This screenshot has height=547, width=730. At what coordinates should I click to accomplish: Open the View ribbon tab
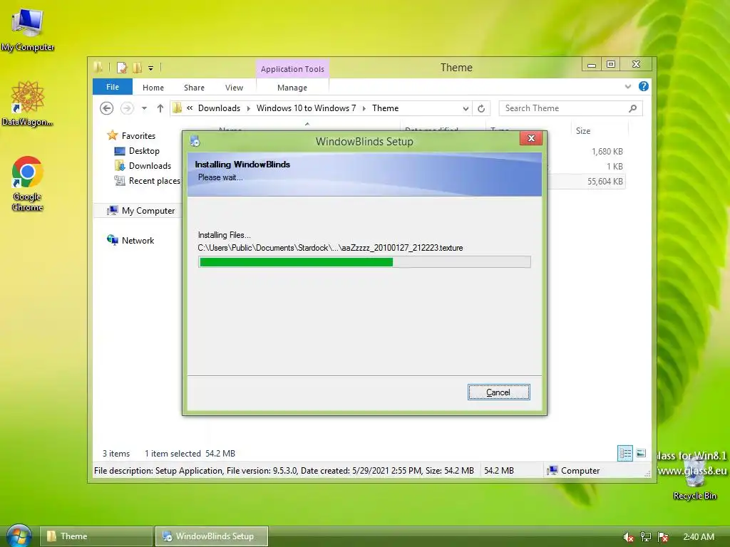pyautogui.click(x=234, y=88)
